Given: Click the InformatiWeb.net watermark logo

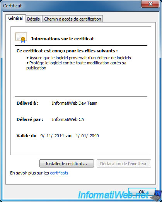Looking at the screenshot, I should 113,195.
